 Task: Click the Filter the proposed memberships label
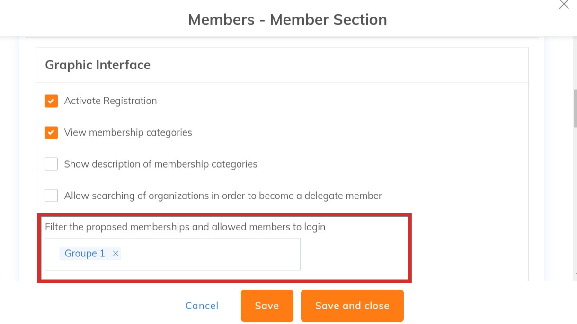[x=185, y=227]
